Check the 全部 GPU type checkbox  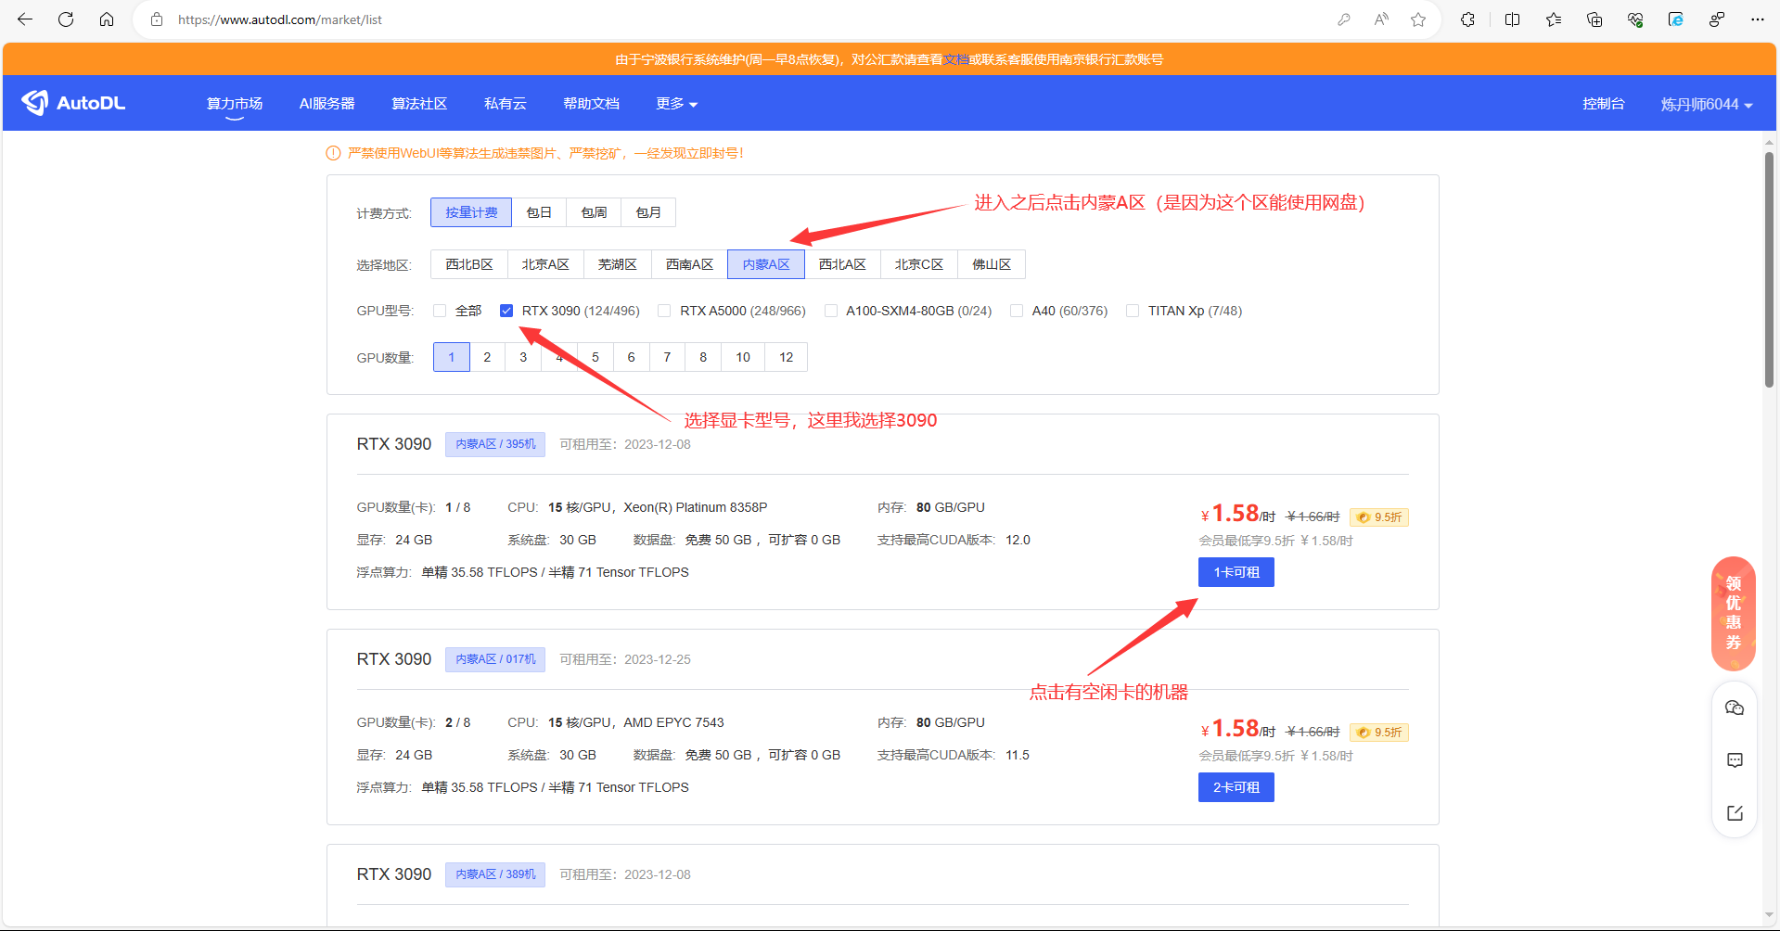click(x=440, y=311)
